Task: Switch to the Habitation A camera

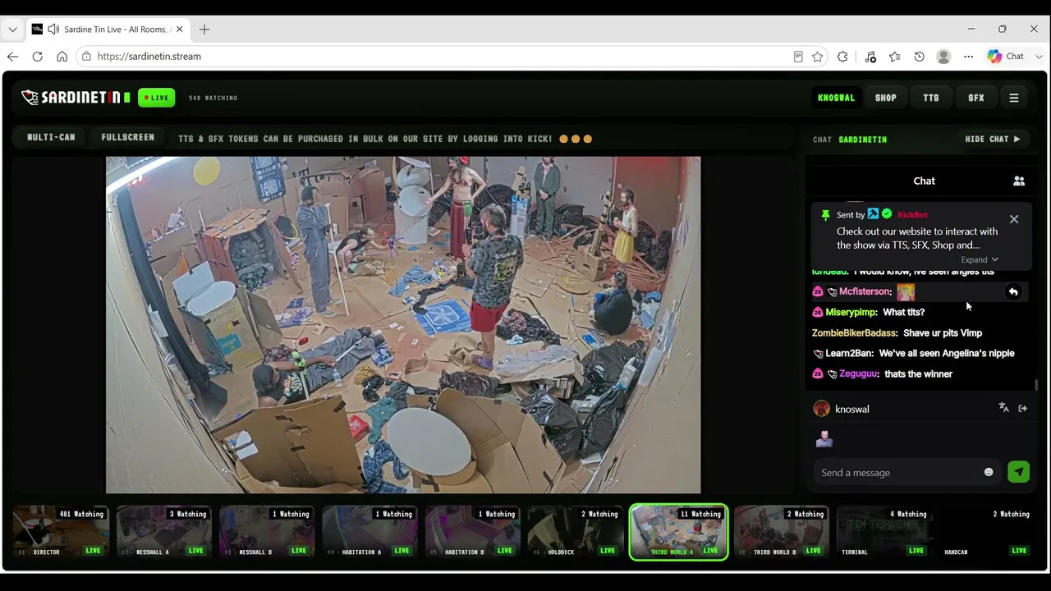Action: click(369, 532)
